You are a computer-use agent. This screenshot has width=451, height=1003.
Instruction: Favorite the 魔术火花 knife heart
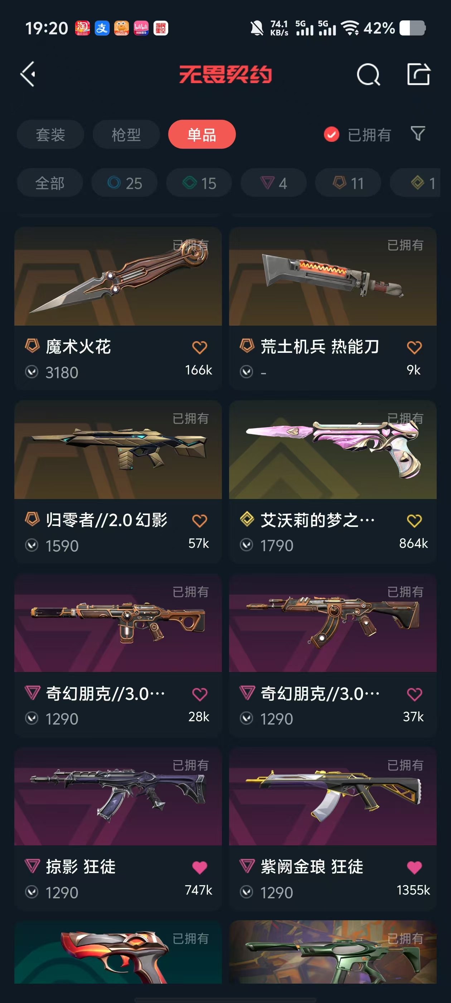coord(199,347)
